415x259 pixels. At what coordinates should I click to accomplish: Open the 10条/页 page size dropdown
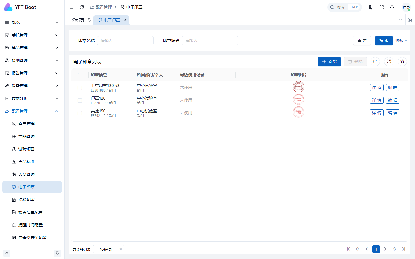point(109,249)
